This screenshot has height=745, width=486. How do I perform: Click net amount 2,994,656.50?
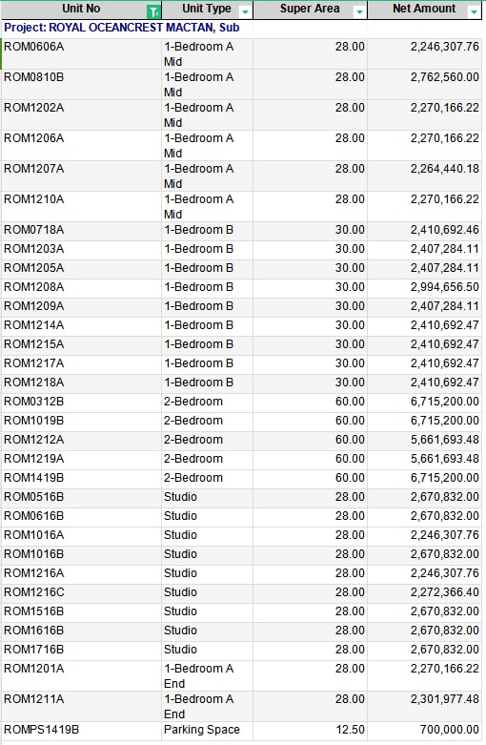pyautogui.click(x=424, y=287)
